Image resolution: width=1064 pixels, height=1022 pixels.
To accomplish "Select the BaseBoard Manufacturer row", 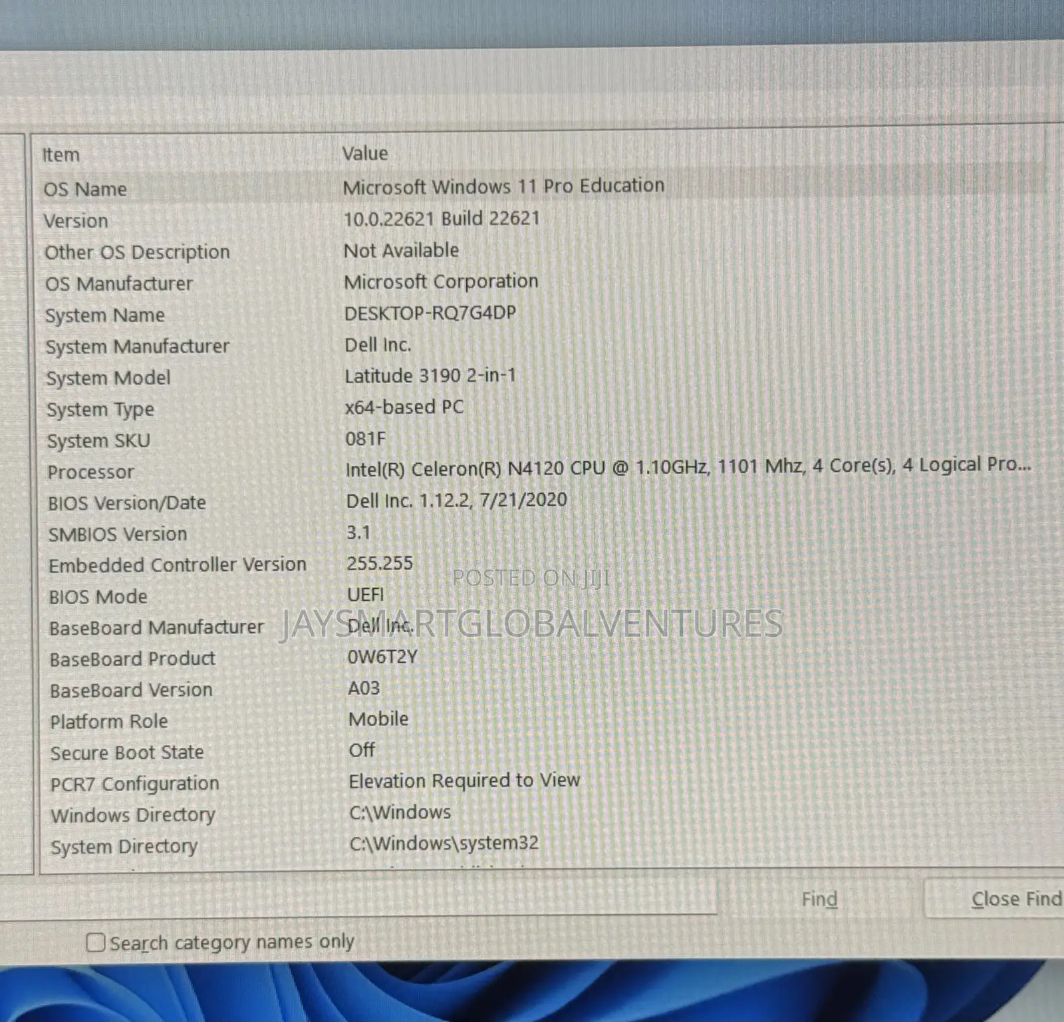I will (542, 627).
